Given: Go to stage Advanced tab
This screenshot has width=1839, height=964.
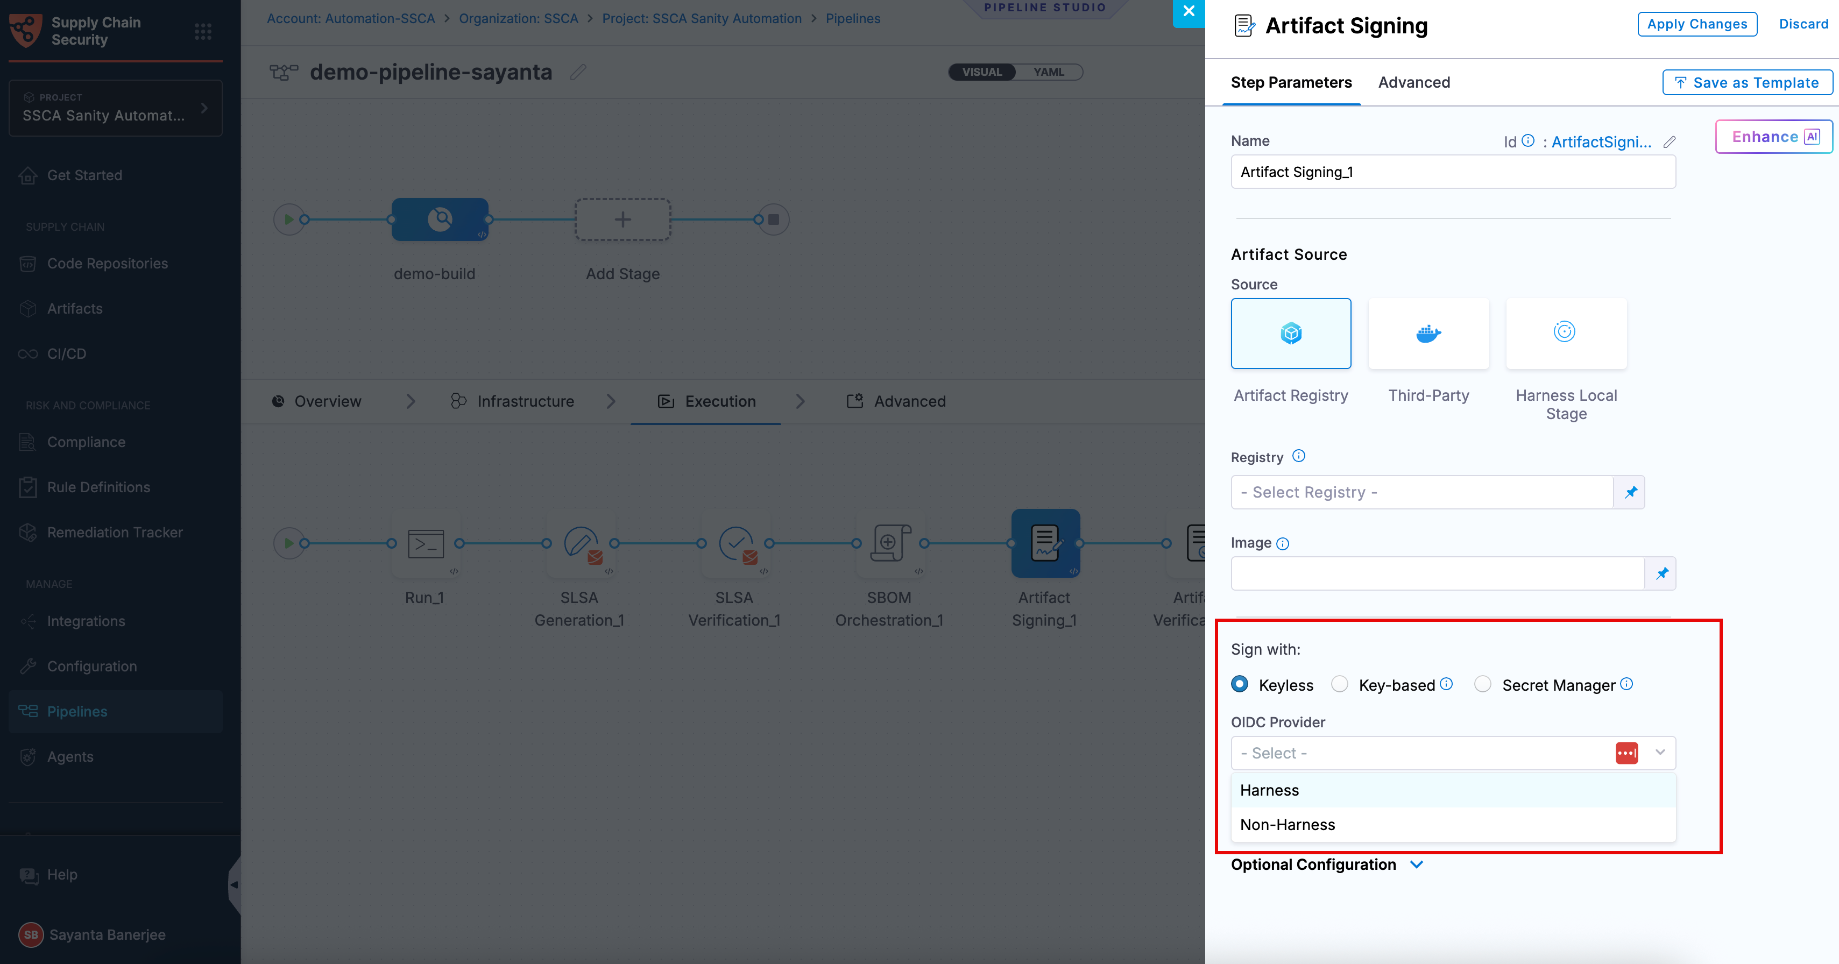Looking at the screenshot, I should pyautogui.click(x=896, y=402).
